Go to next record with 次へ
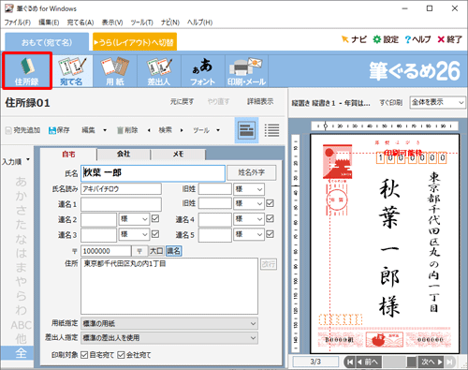The height and width of the screenshot is (370, 468). pos(431,362)
